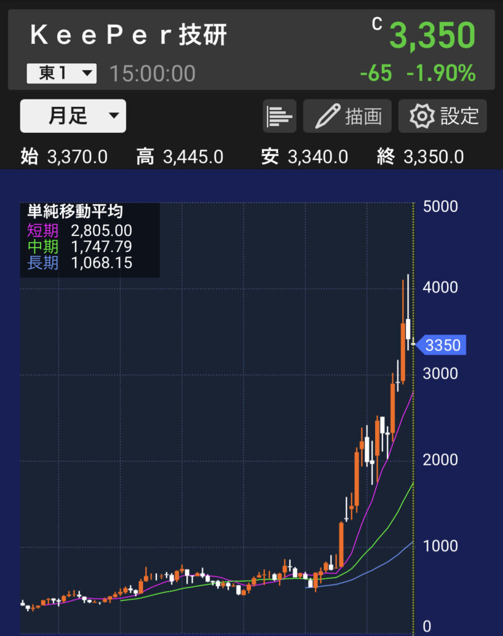Click the 中期 1,747.79 moving average row
The width and height of the screenshot is (503, 636).
tap(79, 247)
